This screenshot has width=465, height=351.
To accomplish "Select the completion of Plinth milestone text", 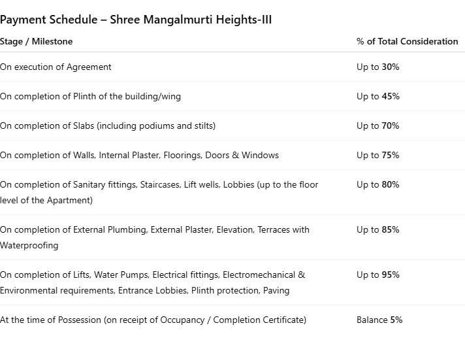I will [x=91, y=96].
